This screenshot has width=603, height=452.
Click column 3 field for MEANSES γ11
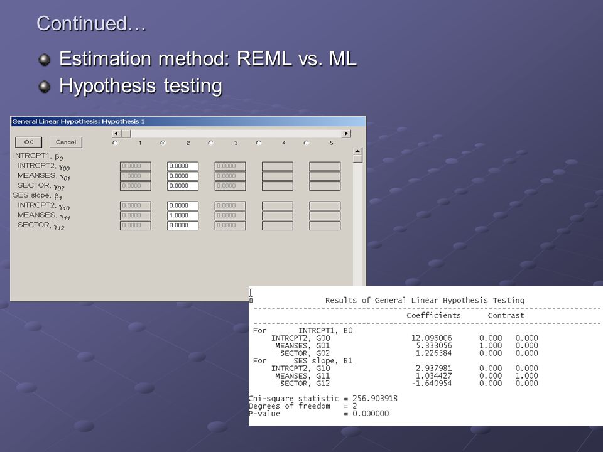click(x=230, y=215)
